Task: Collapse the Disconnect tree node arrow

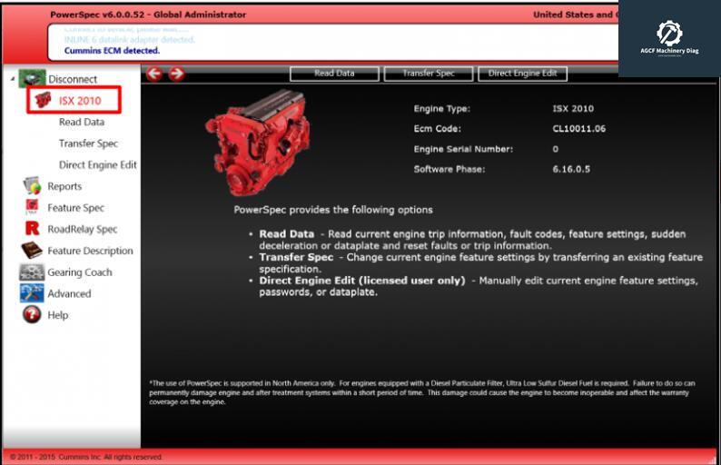Action: coord(13,79)
